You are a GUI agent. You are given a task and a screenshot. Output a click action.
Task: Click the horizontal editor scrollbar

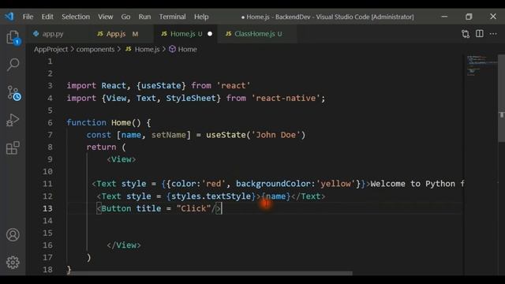211,273
